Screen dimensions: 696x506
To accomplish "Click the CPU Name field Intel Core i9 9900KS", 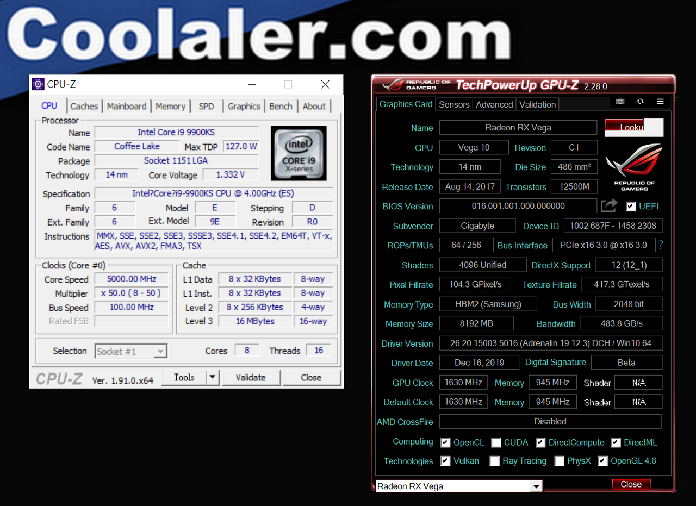I will pos(176,132).
